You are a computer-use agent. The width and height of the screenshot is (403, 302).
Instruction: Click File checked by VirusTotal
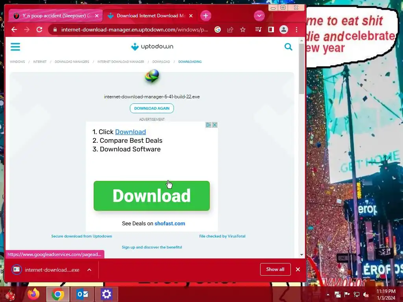coord(222,236)
